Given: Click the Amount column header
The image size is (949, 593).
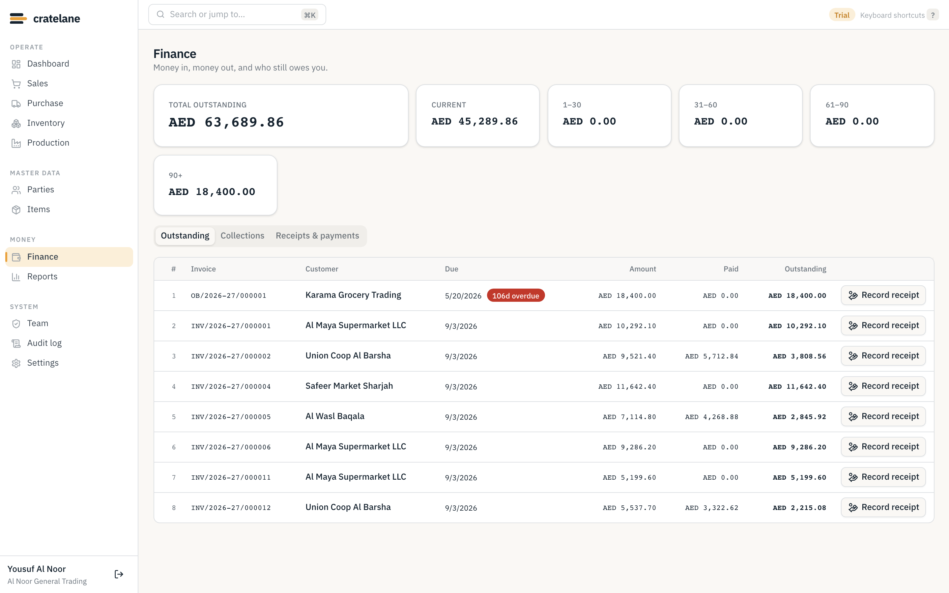Looking at the screenshot, I should tap(642, 269).
